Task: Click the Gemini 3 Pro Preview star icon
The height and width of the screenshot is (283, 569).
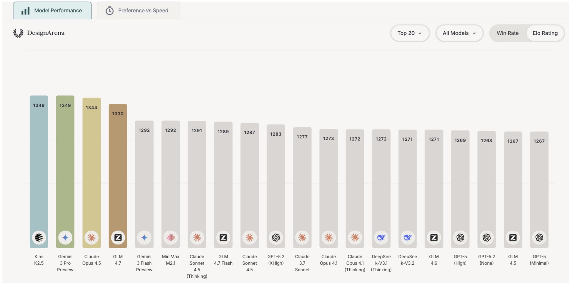Action: click(65, 238)
